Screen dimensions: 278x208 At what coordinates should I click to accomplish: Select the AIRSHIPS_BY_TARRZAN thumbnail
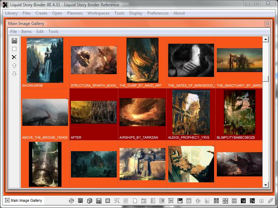(x=142, y=112)
